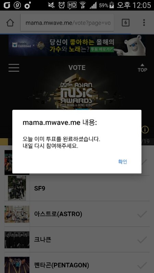
Task: Open the alarm clock status bar icon
Action: [x=62, y=5]
